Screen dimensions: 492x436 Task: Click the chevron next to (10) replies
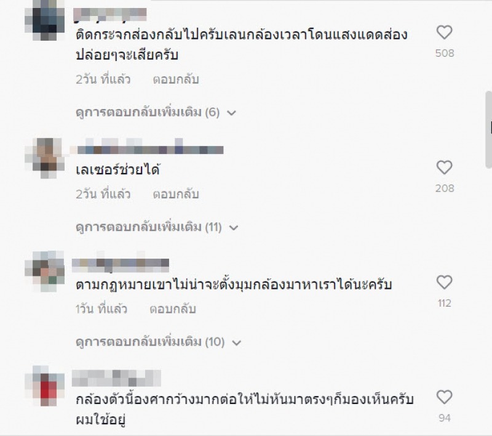pos(236,342)
